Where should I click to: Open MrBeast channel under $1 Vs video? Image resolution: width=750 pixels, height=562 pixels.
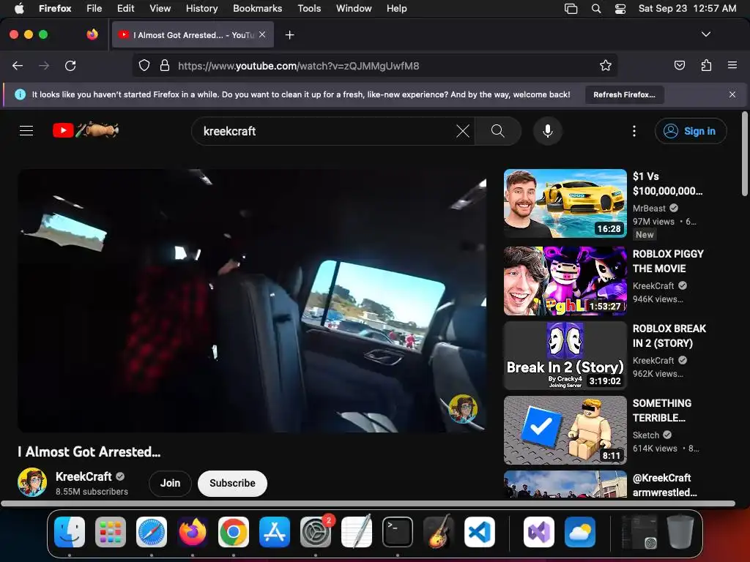pos(649,209)
